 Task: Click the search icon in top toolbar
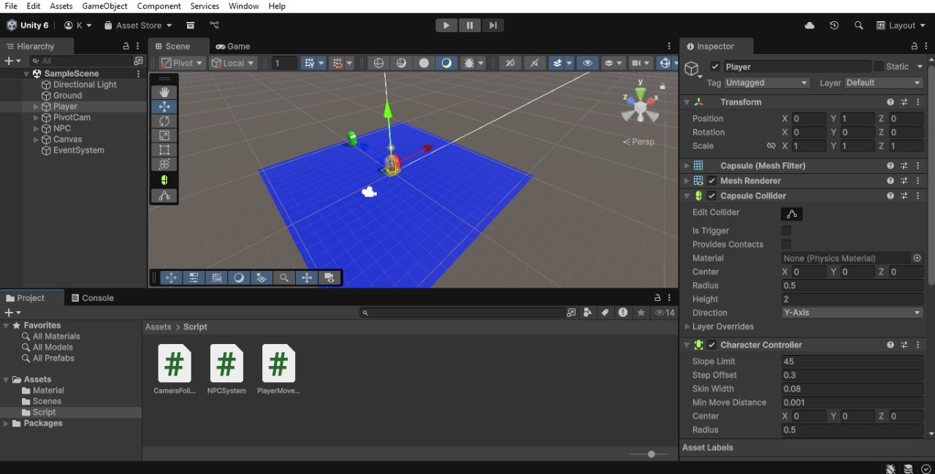[x=858, y=26]
